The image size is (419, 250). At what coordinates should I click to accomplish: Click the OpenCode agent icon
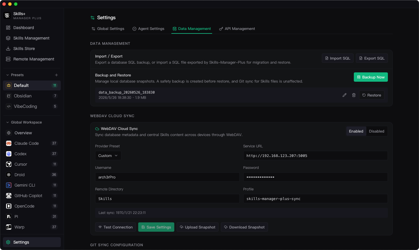[9, 206]
